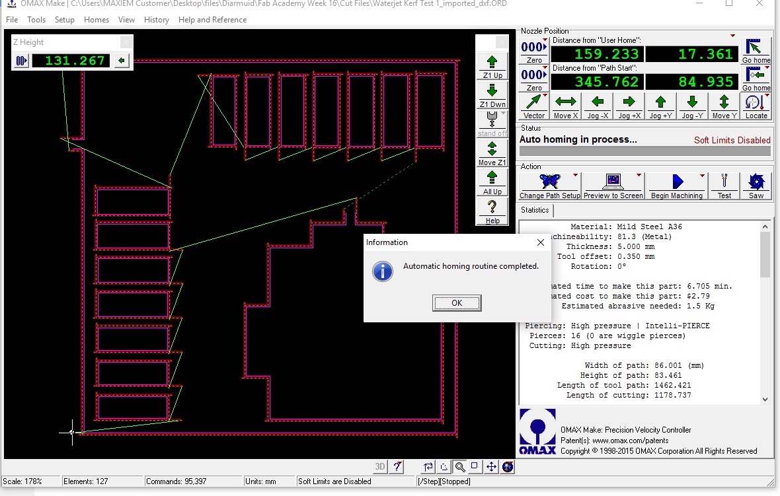This screenshot has height=496, width=780.
Task: Toggle the magnifier zoom tool
Action: 459,467
